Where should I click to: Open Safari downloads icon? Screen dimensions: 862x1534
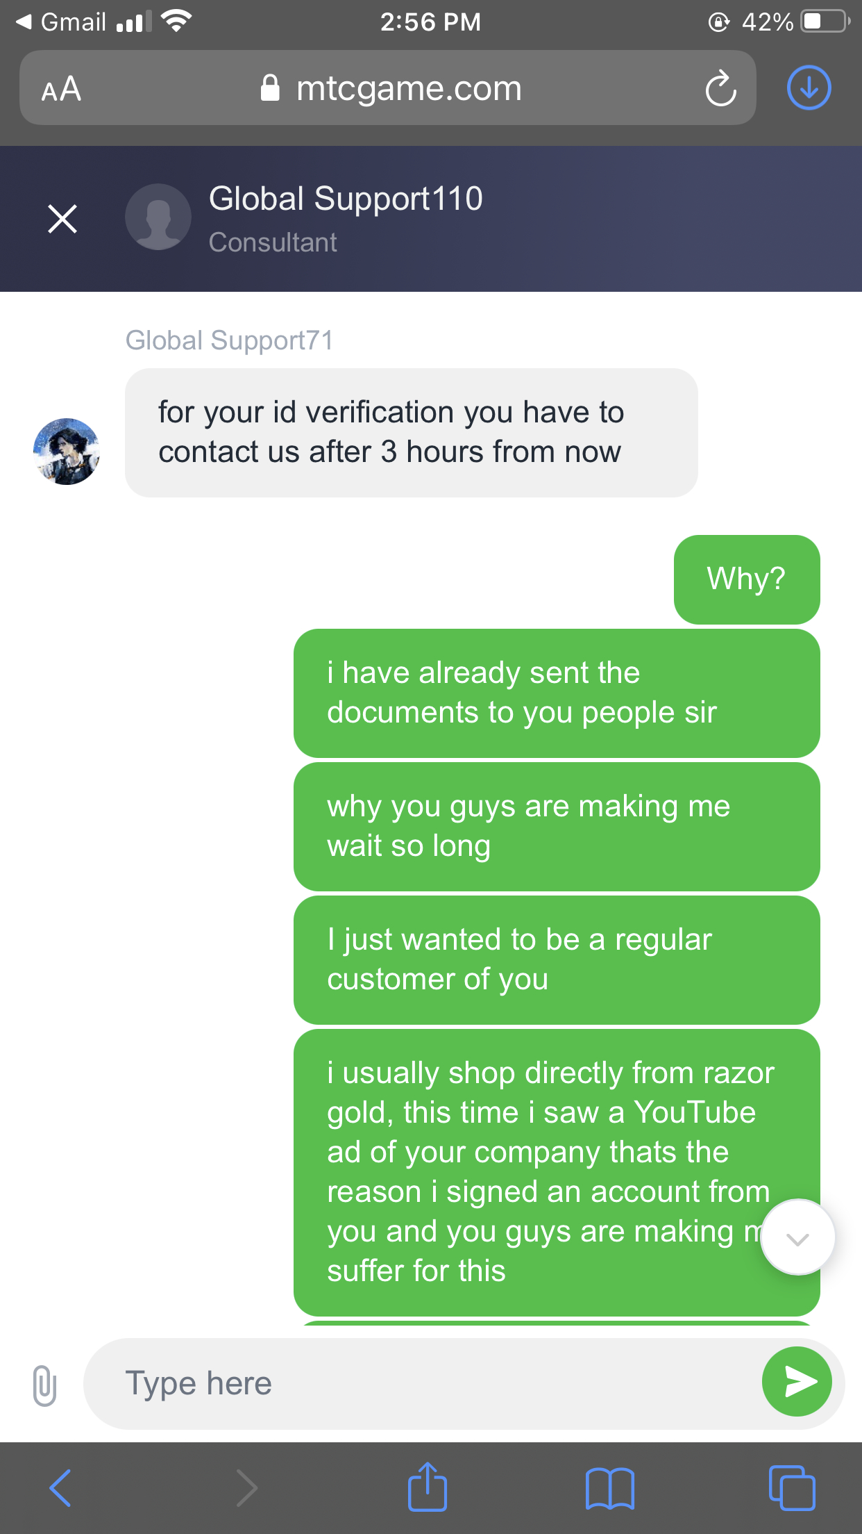click(x=809, y=88)
